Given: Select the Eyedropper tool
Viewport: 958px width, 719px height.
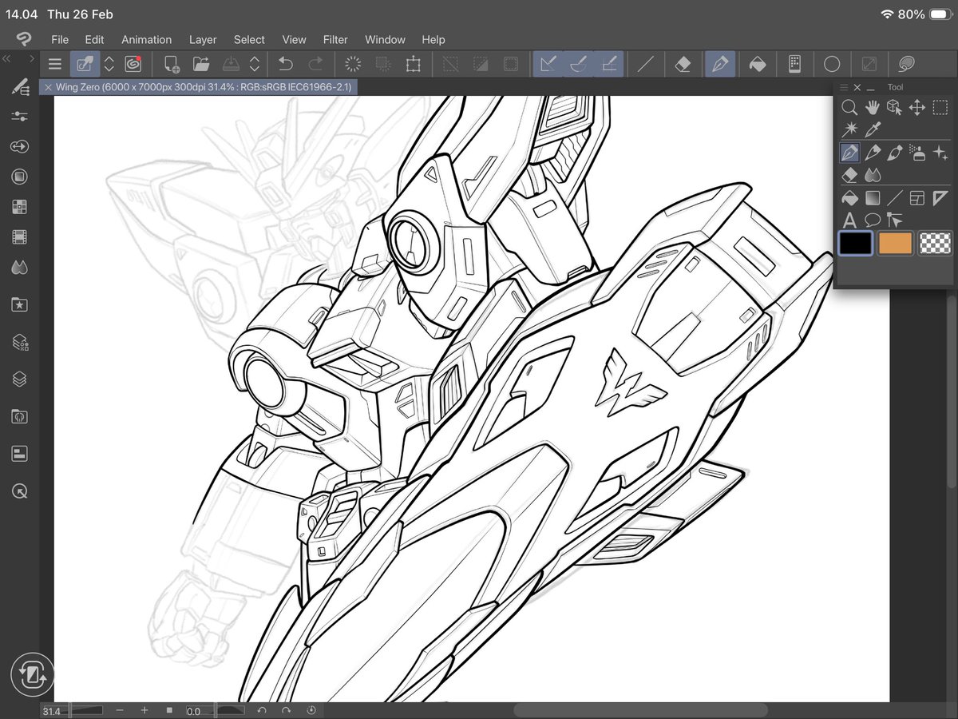Looking at the screenshot, I should coord(872,129).
